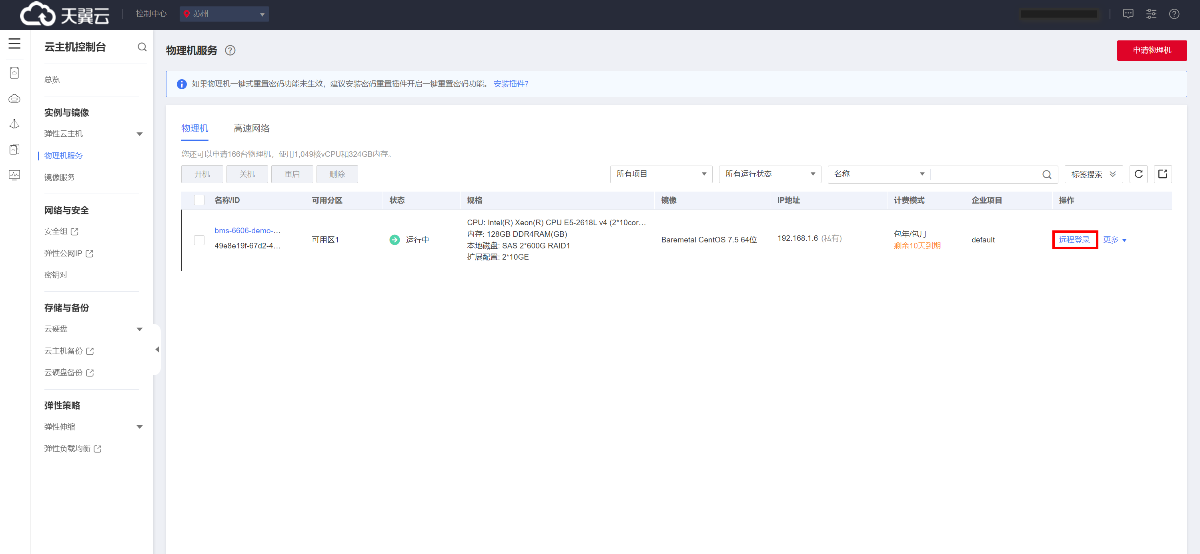Check the bms-6606-demo row checkbox
The image size is (1200, 554).
pos(199,240)
